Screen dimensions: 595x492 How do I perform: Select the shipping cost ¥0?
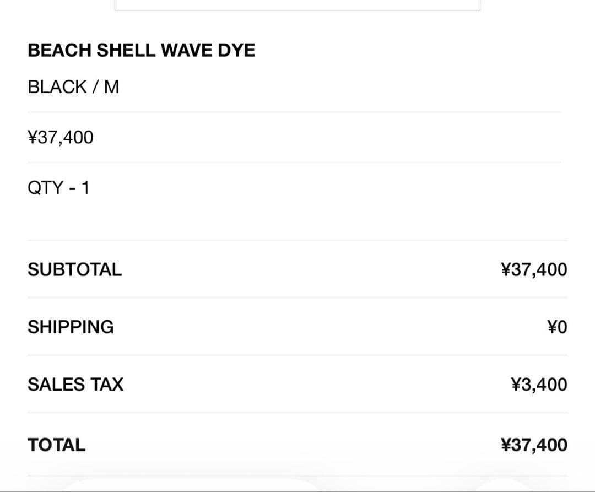(557, 327)
